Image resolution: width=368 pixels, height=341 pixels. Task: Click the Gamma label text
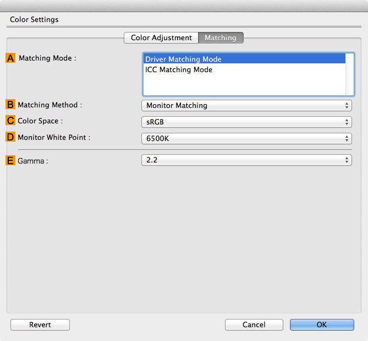pyautogui.click(x=32, y=161)
